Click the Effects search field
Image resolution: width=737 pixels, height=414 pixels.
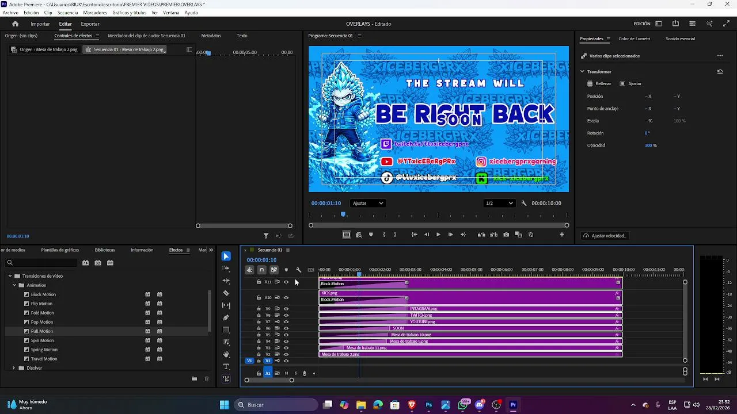coord(41,263)
